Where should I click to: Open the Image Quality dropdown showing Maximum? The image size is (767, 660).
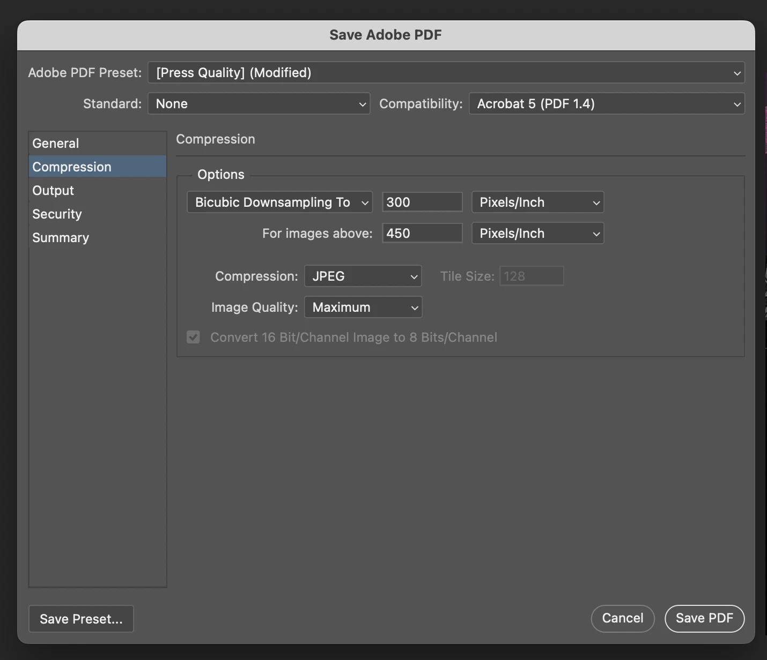click(363, 307)
